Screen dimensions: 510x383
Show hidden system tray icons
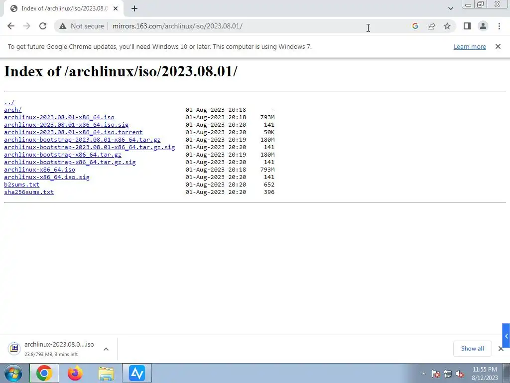click(x=423, y=374)
